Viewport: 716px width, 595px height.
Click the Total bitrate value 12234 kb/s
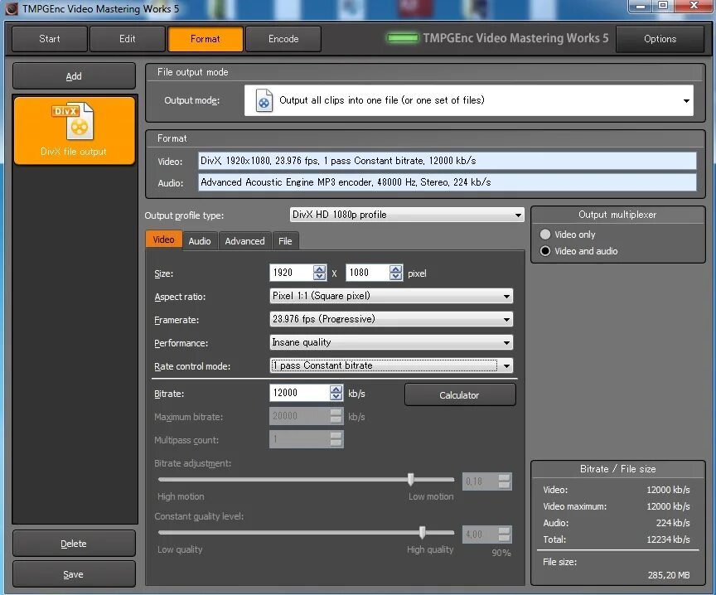(x=668, y=539)
